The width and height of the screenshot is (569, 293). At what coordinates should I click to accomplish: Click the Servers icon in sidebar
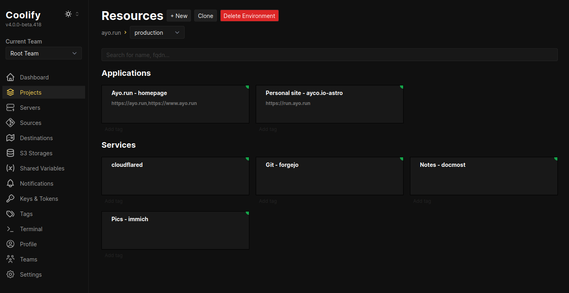coord(10,108)
